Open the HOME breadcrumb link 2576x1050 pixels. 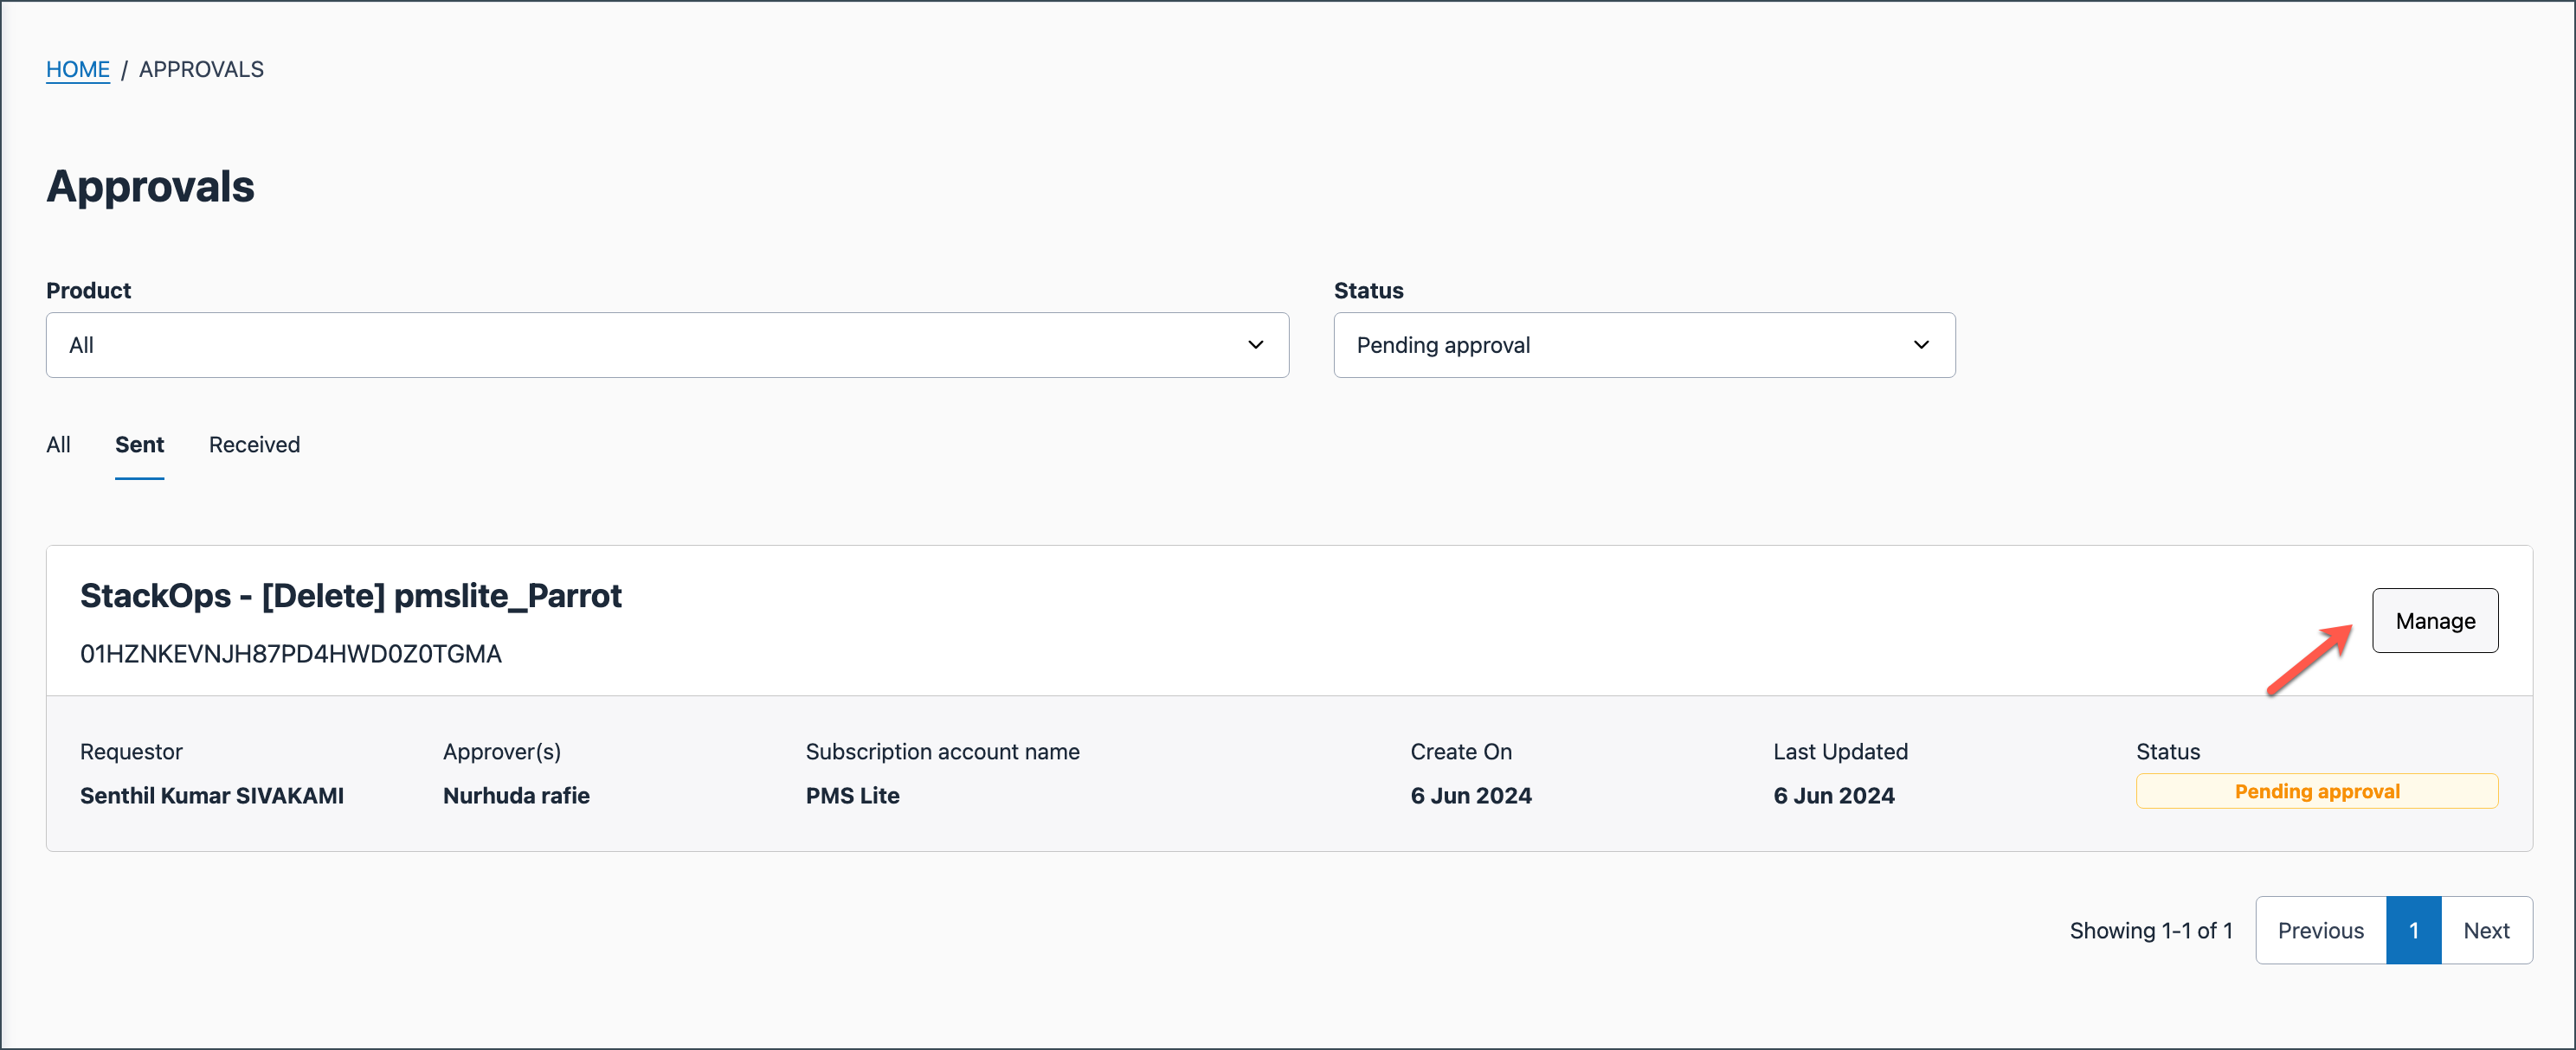click(78, 69)
